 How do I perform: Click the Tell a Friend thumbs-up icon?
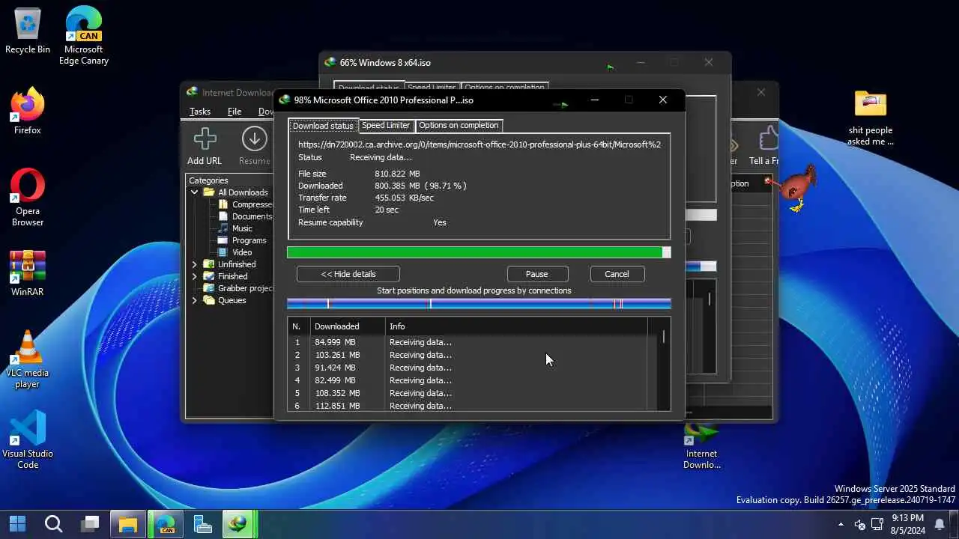coord(768,139)
